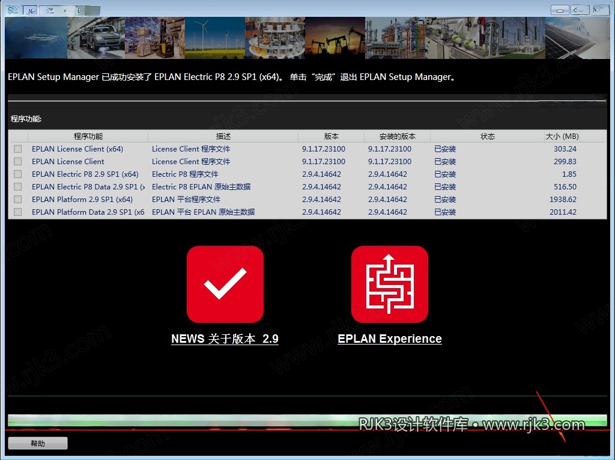The width and height of the screenshot is (615, 460).
Task: Click description 'EPLAN 平台 EPLAN 原始主数据'
Action: 203,212
